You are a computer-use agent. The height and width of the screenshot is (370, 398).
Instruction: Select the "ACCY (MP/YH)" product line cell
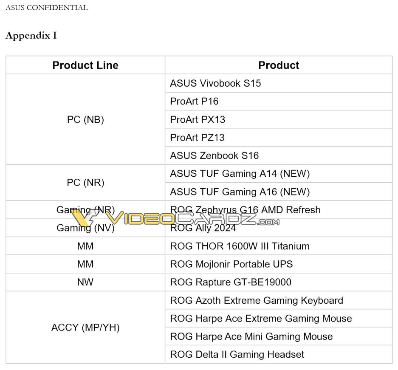(x=85, y=328)
